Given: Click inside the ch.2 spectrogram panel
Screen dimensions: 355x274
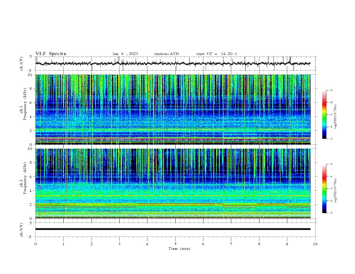Looking at the screenshot, I should point(173,184).
